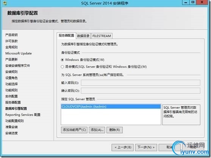Open the FILESTREAM tab

[x=102, y=36]
